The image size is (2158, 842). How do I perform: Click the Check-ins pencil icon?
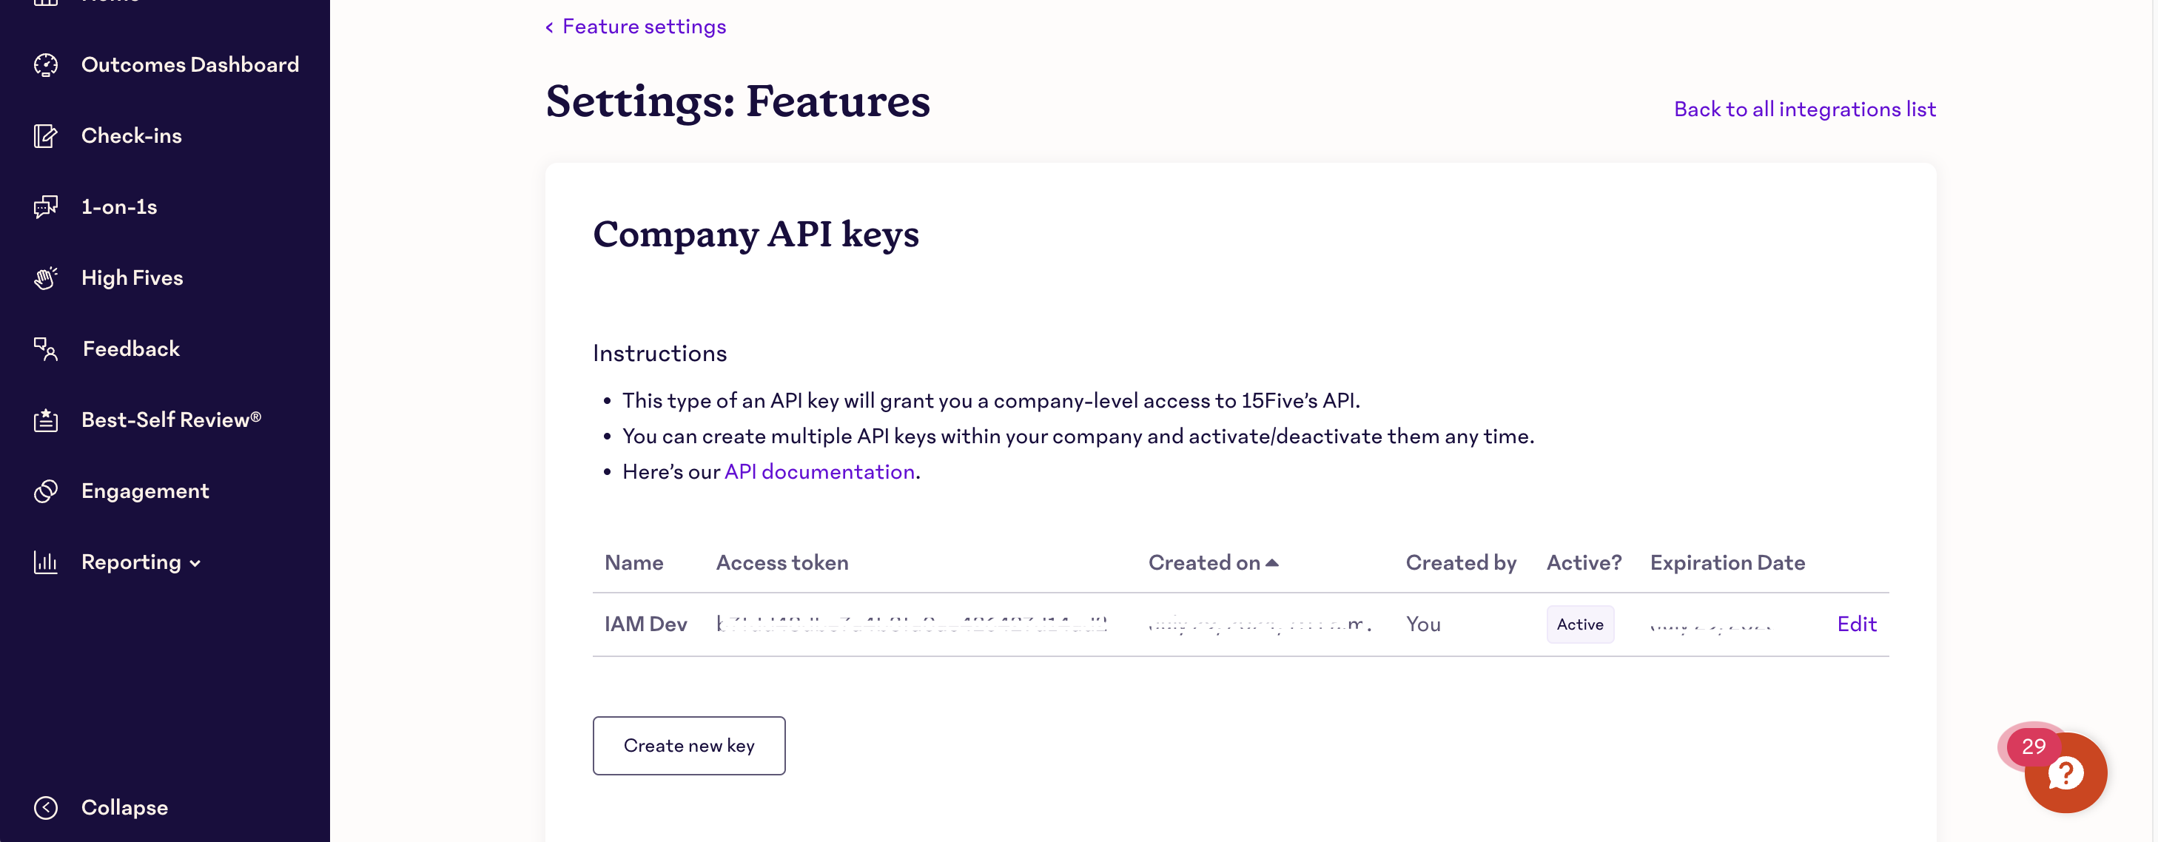tap(45, 135)
